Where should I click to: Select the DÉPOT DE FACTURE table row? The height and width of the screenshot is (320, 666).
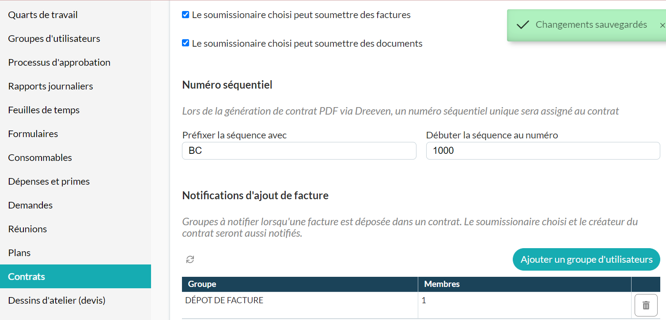coord(421,305)
